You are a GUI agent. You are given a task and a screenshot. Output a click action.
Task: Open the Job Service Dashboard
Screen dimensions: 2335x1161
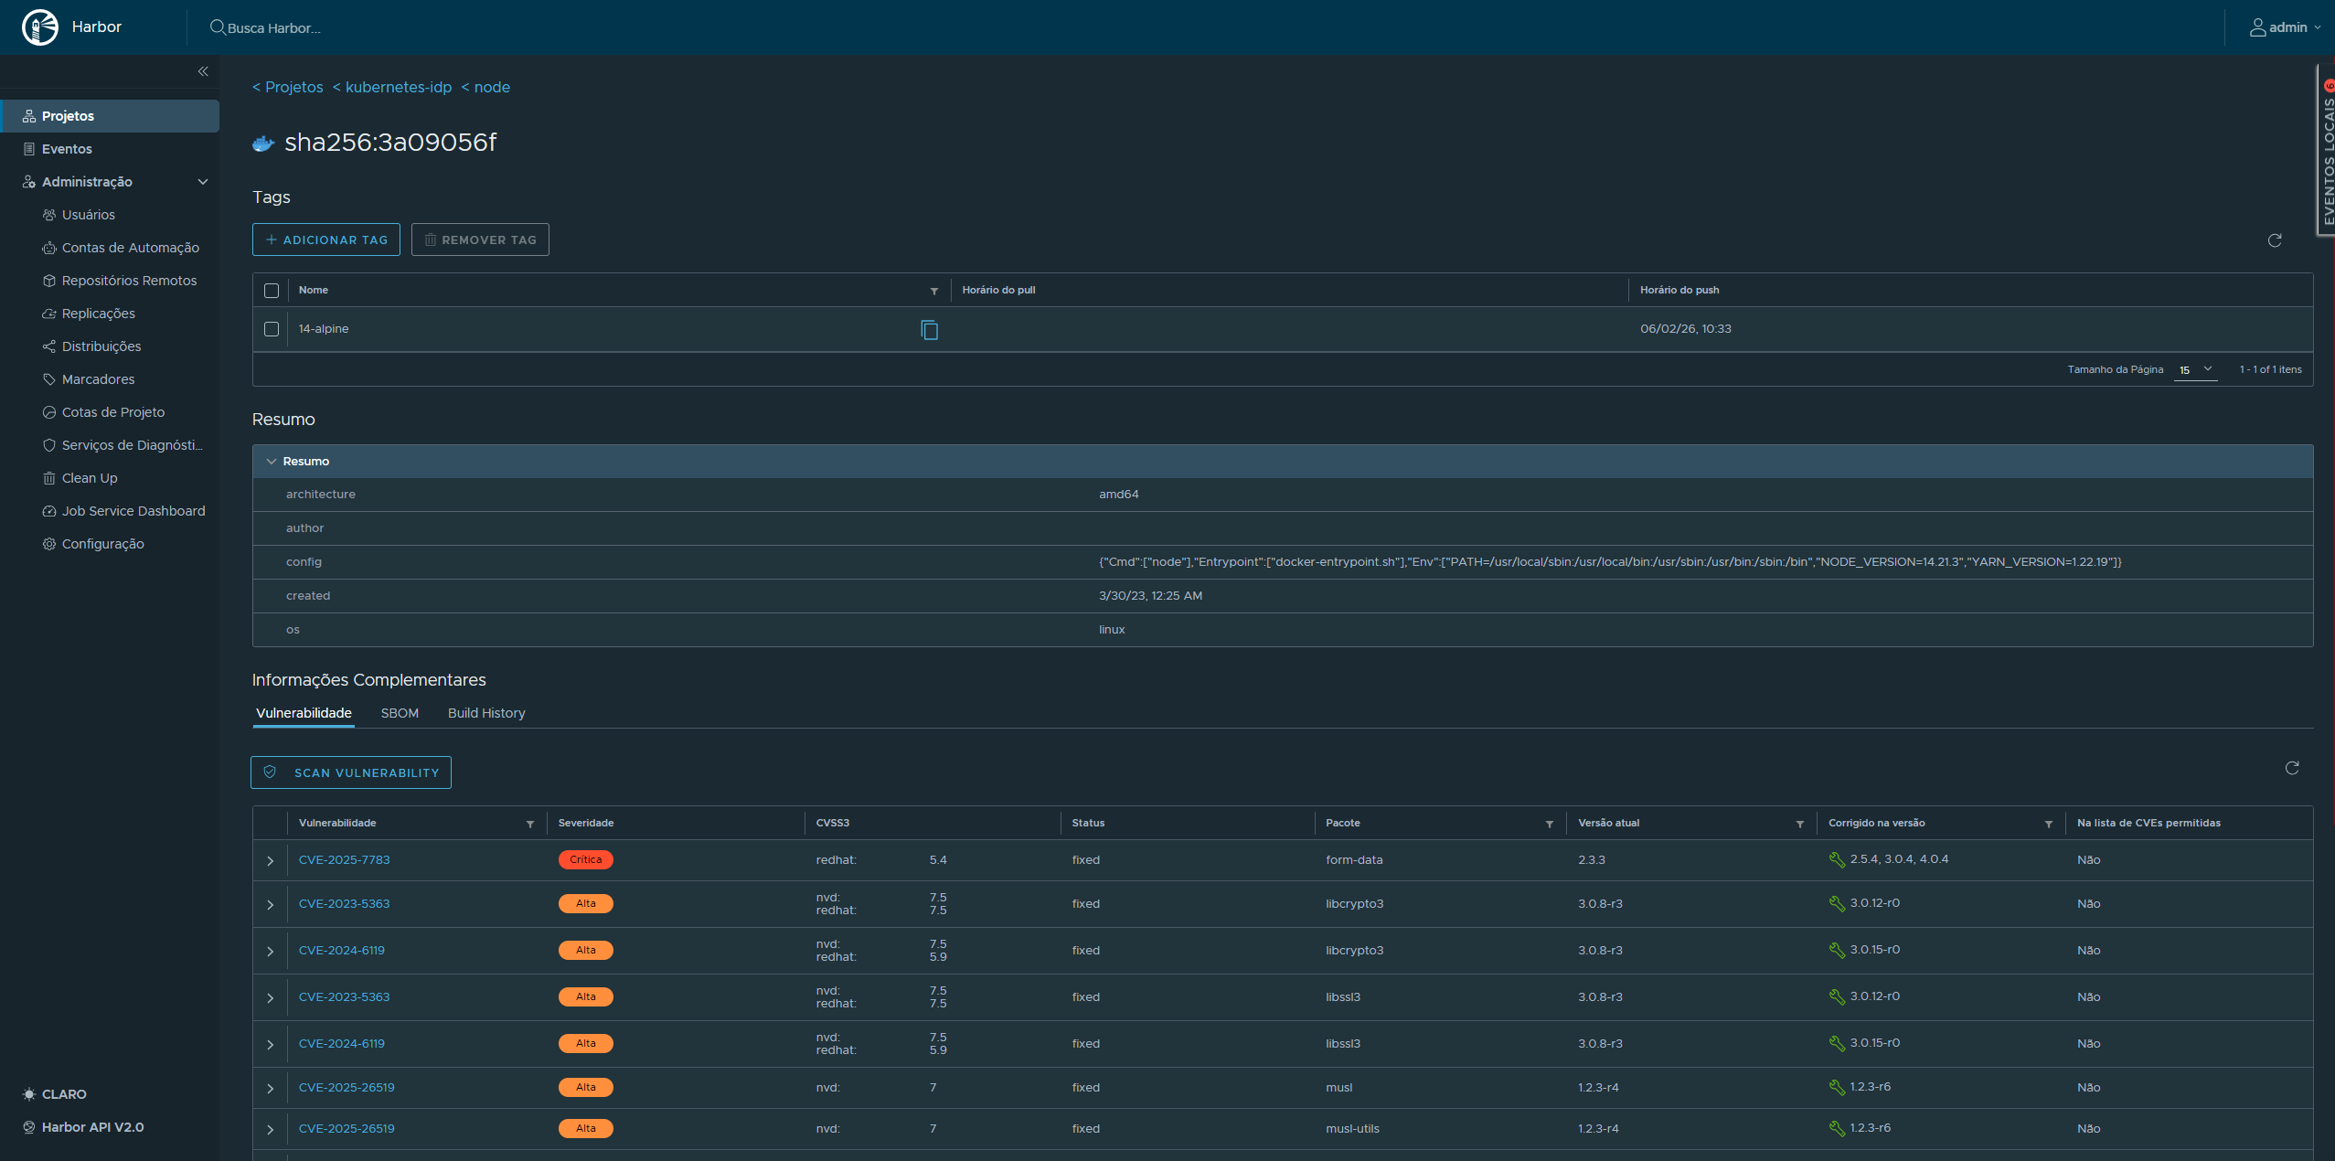[x=133, y=510]
